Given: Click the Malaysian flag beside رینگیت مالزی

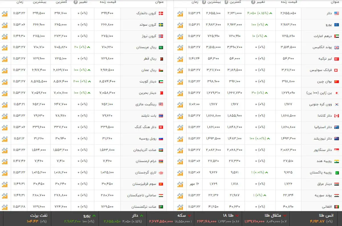Looking at the screenshot, I should pos(161,104).
